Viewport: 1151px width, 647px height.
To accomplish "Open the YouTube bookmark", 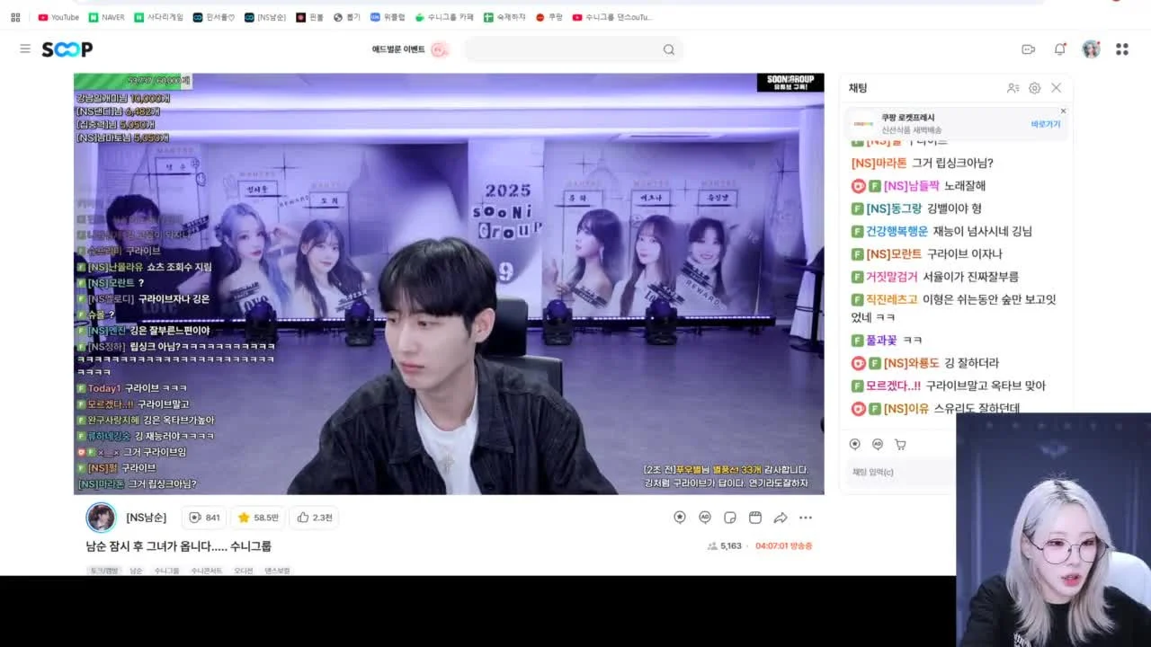I will pos(58,17).
